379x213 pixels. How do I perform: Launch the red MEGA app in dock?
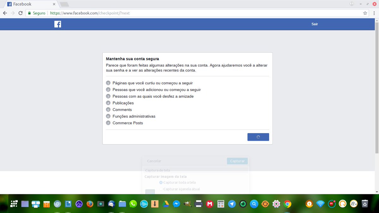click(210, 204)
